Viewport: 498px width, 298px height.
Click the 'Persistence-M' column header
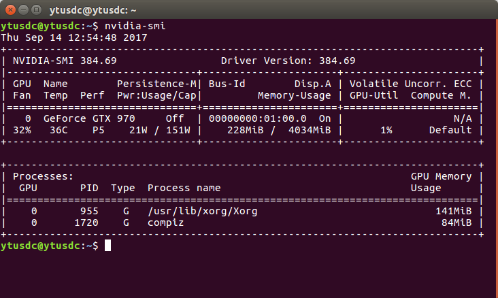(x=157, y=84)
